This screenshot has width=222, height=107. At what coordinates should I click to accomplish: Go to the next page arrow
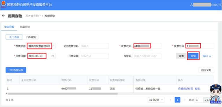[185, 100]
